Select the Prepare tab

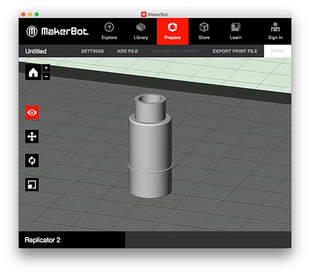(x=173, y=31)
